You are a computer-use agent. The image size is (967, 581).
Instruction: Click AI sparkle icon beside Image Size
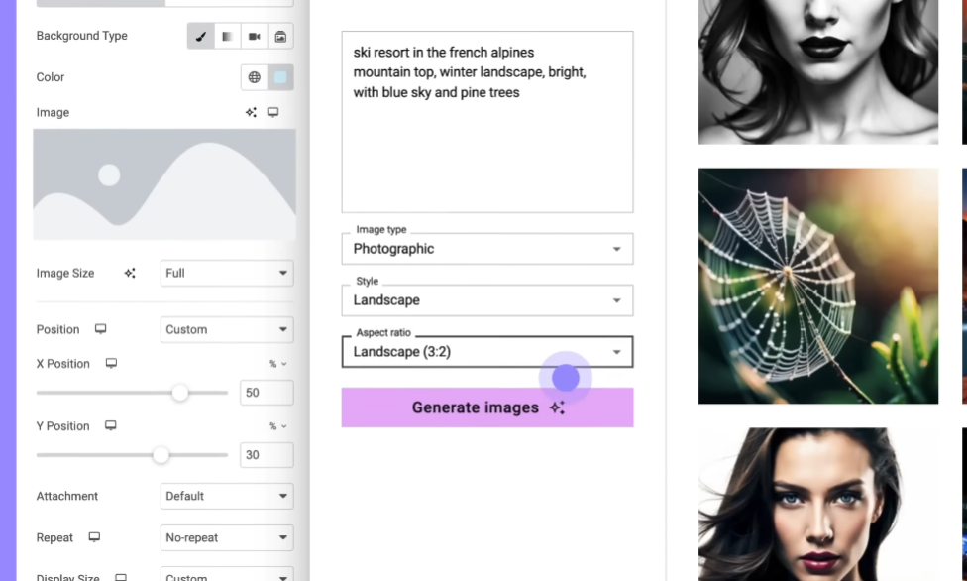(x=130, y=273)
